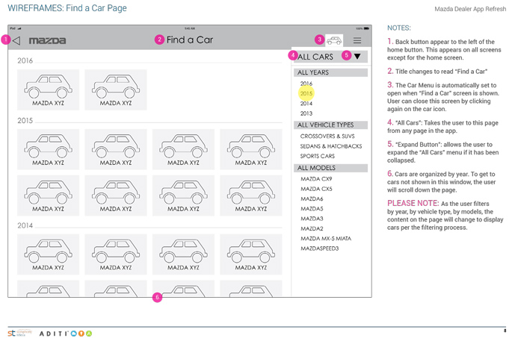Open first car card under 2016
This screenshot has height=338, width=512.
48,90
